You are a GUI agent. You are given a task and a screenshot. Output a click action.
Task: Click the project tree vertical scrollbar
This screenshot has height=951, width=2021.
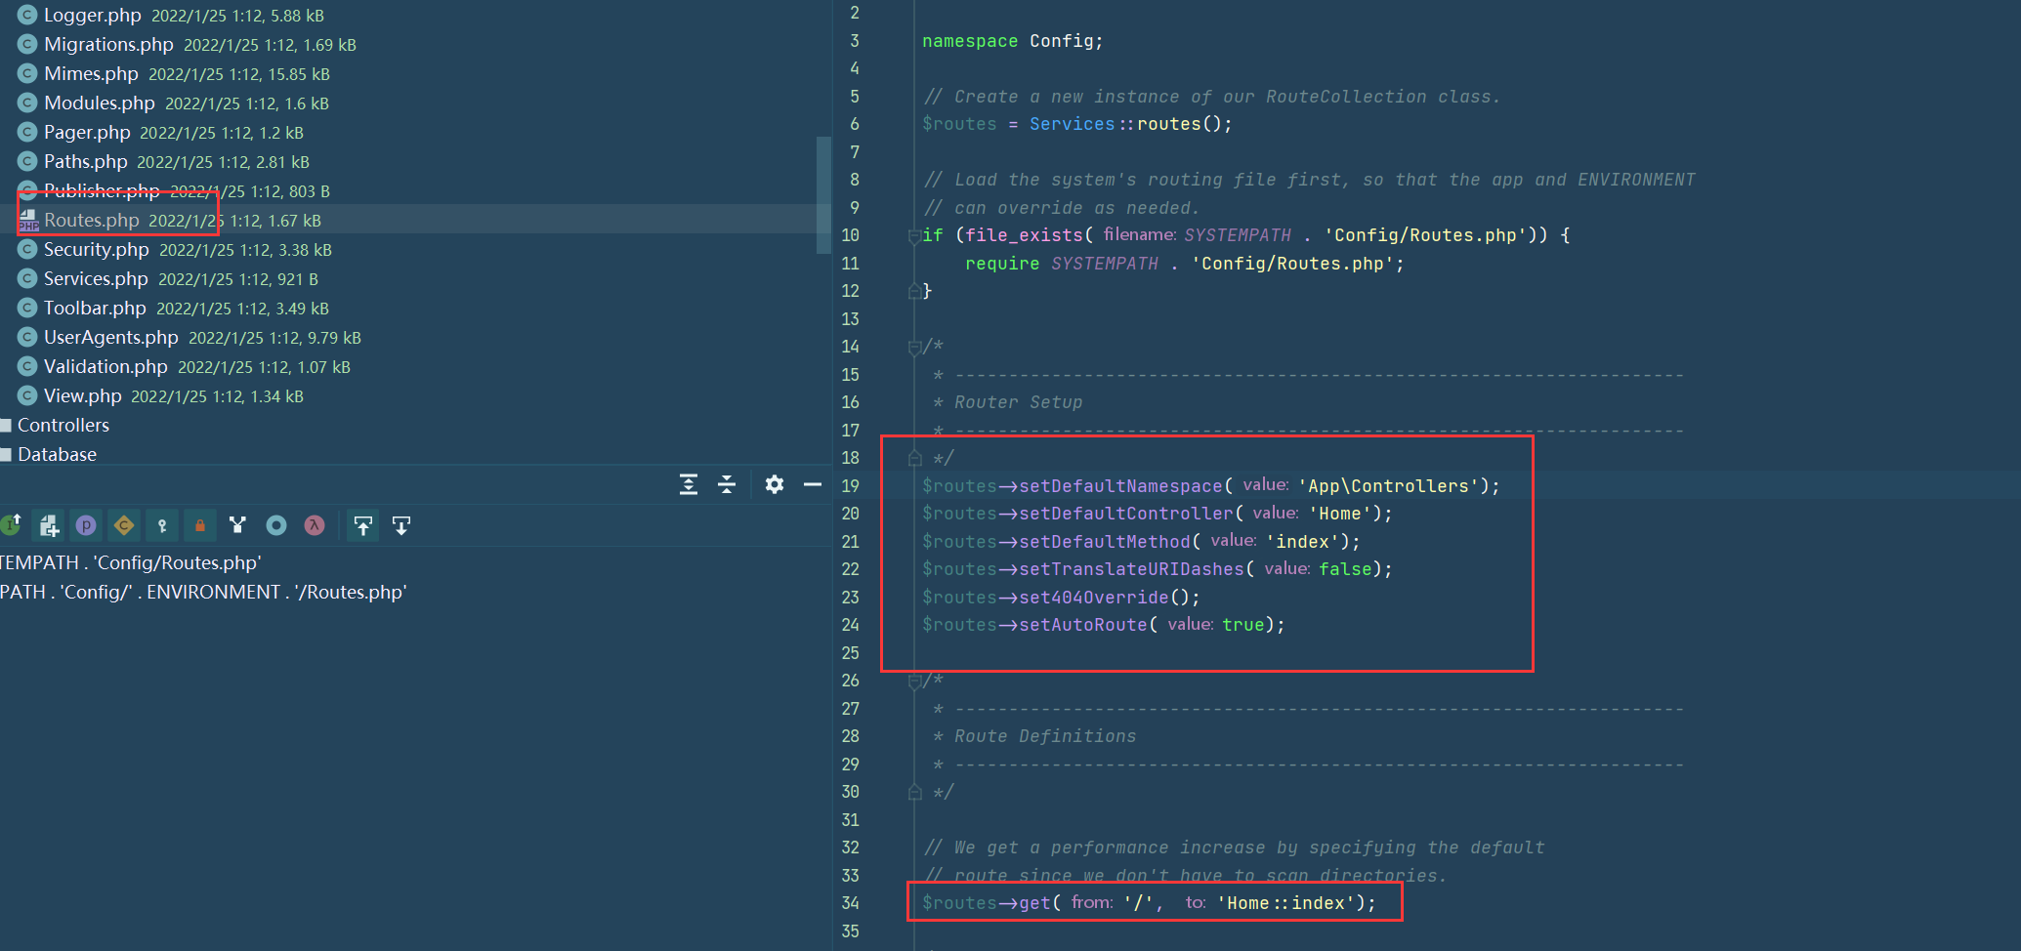point(823,195)
